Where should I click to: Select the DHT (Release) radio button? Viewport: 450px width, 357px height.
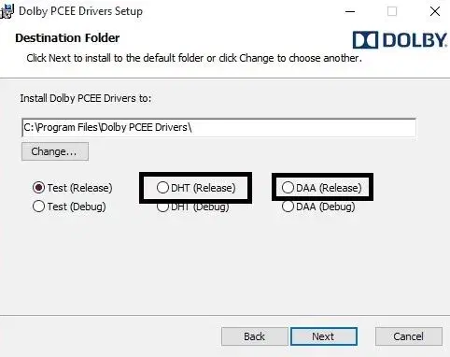click(162, 188)
